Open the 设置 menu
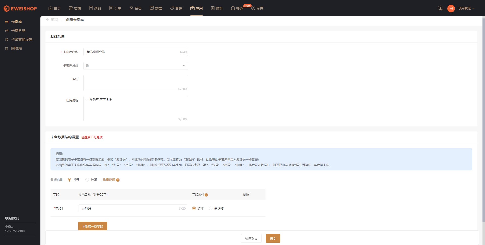The image size is (485, 245). tap(257, 8)
